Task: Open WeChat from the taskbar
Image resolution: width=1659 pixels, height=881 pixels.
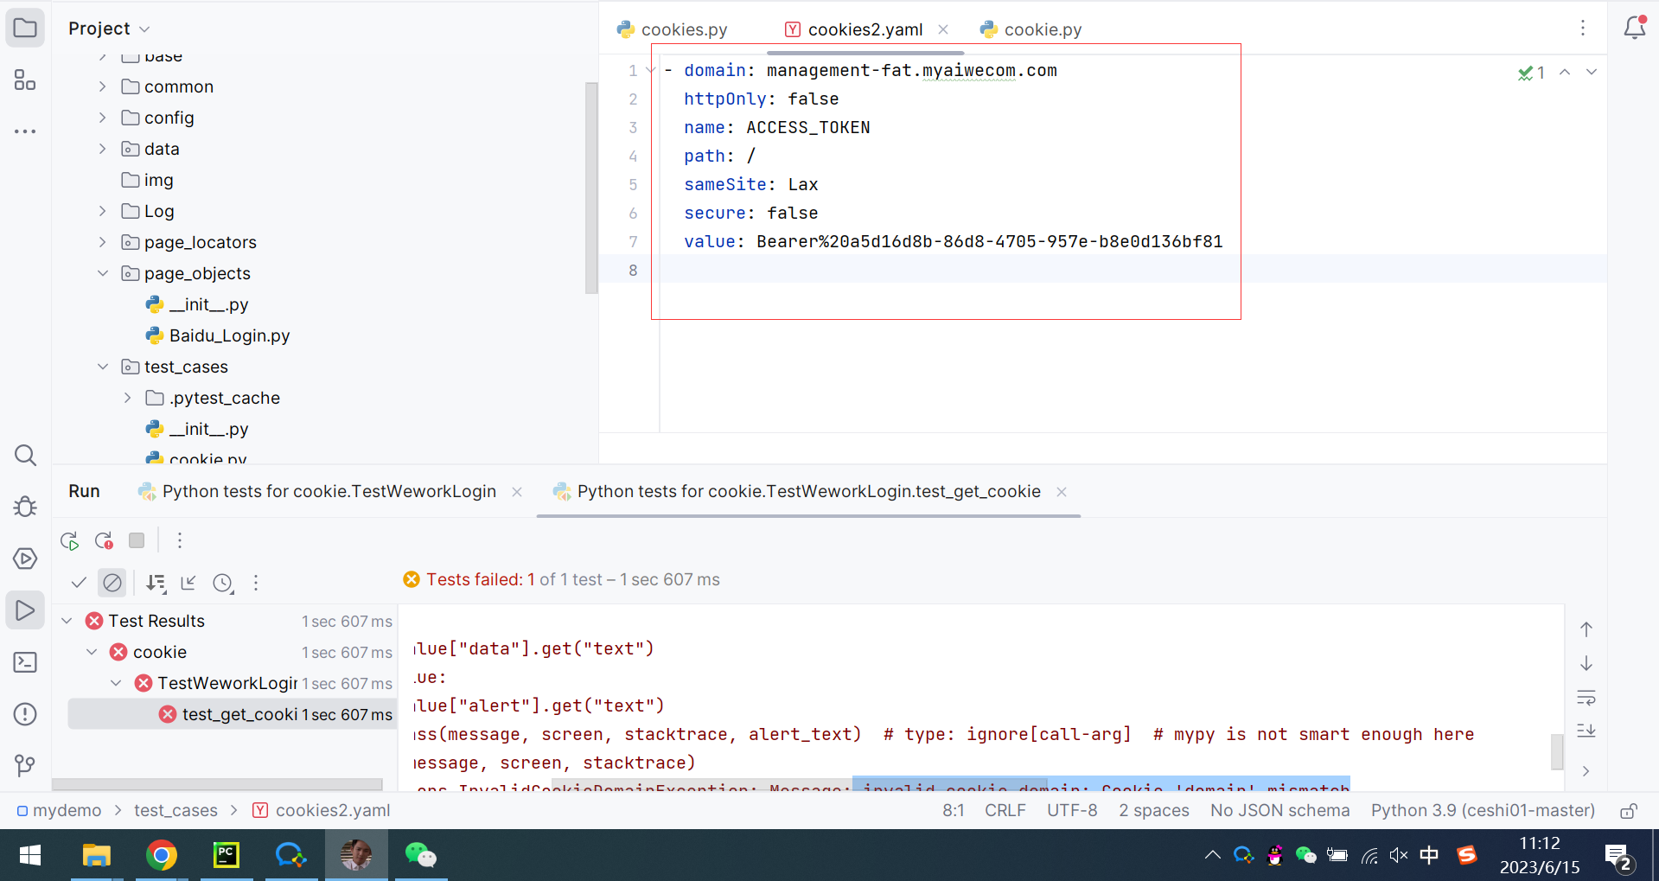Action: [x=420, y=855]
